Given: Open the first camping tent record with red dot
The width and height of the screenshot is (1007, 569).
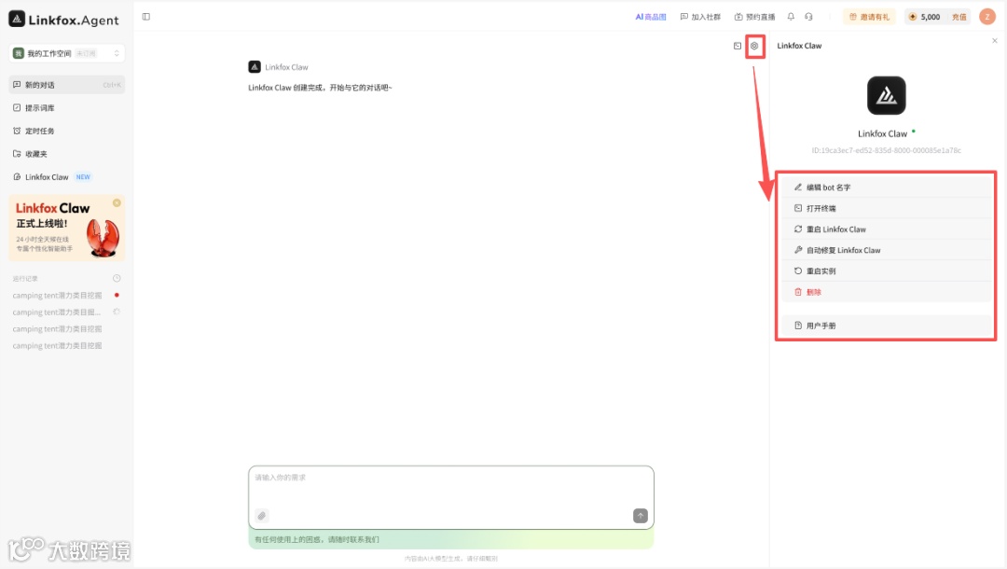Looking at the screenshot, I should [x=67, y=296].
